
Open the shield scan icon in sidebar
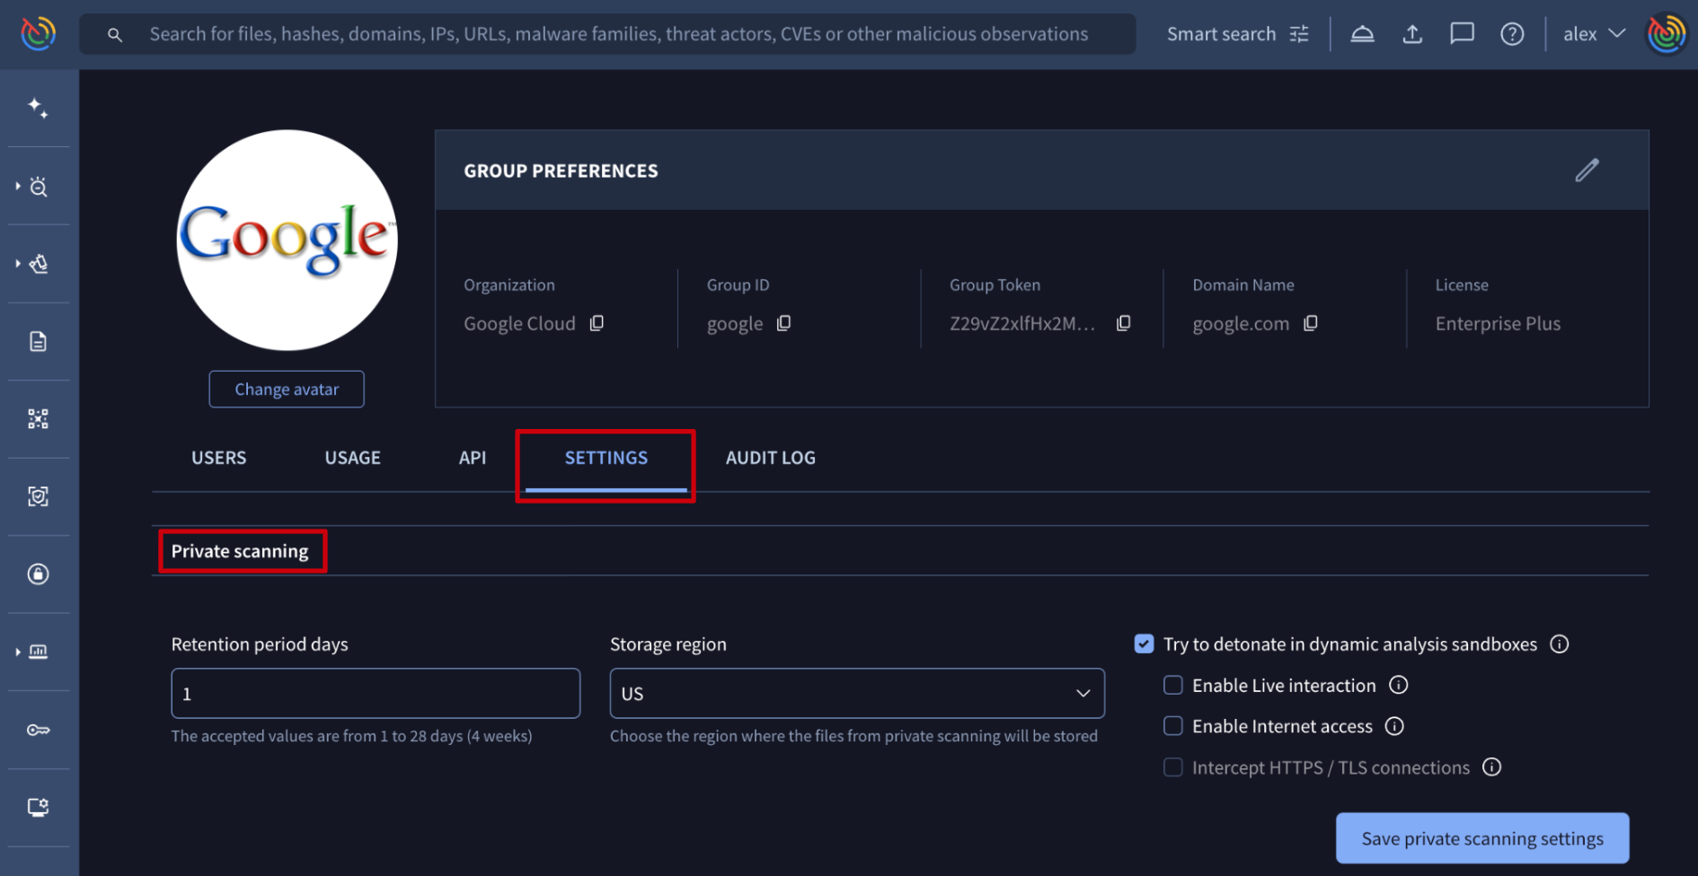38,496
